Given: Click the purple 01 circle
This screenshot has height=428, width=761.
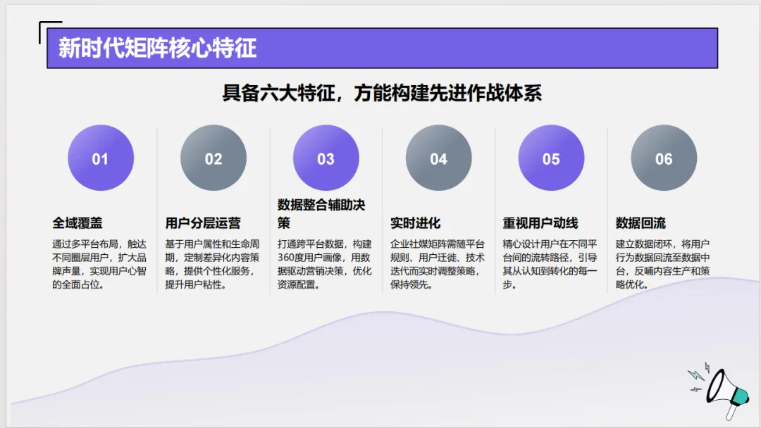Looking at the screenshot, I should pos(101,158).
